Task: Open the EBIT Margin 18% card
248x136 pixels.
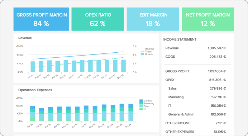Action: pyautogui.click(x=153, y=19)
